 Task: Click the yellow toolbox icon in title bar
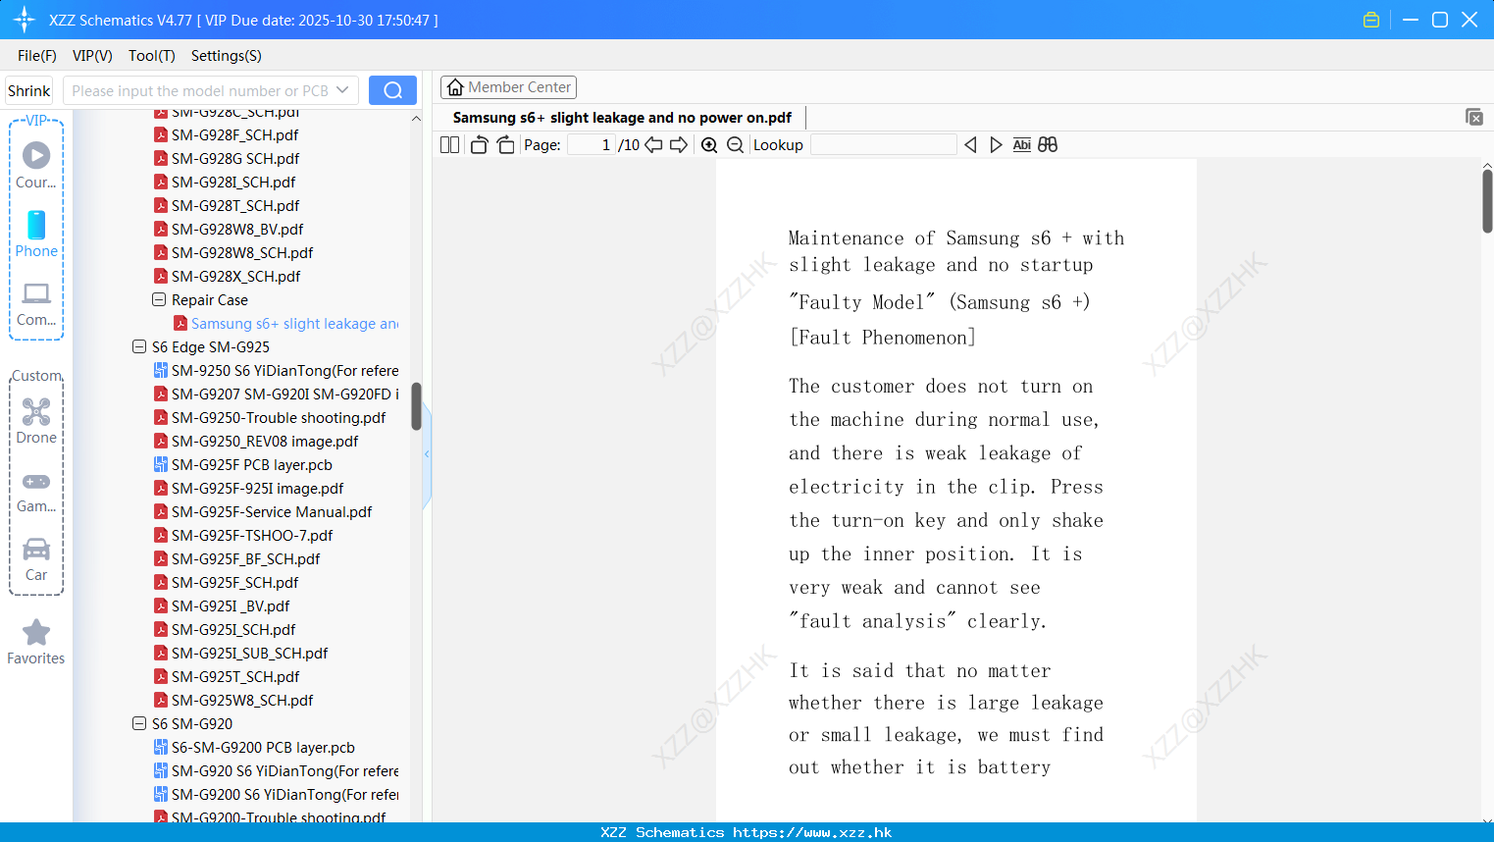click(1371, 20)
